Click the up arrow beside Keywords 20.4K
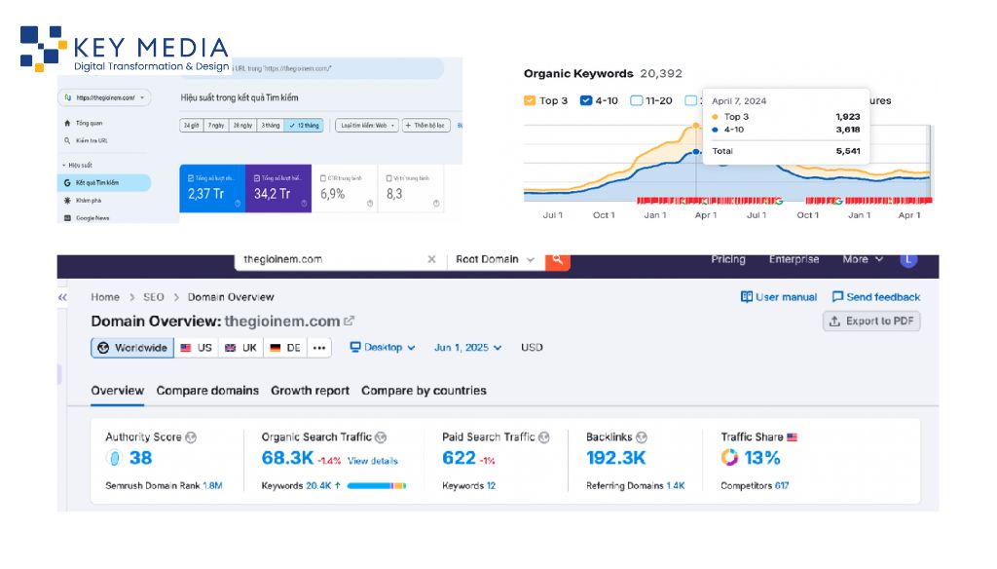This screenshot has width=997, height=569. pyautogui.click(x=338, y=485)
